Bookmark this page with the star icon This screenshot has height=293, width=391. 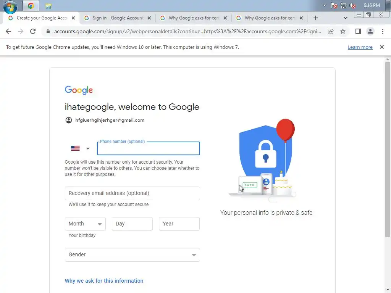pos(343,31)
